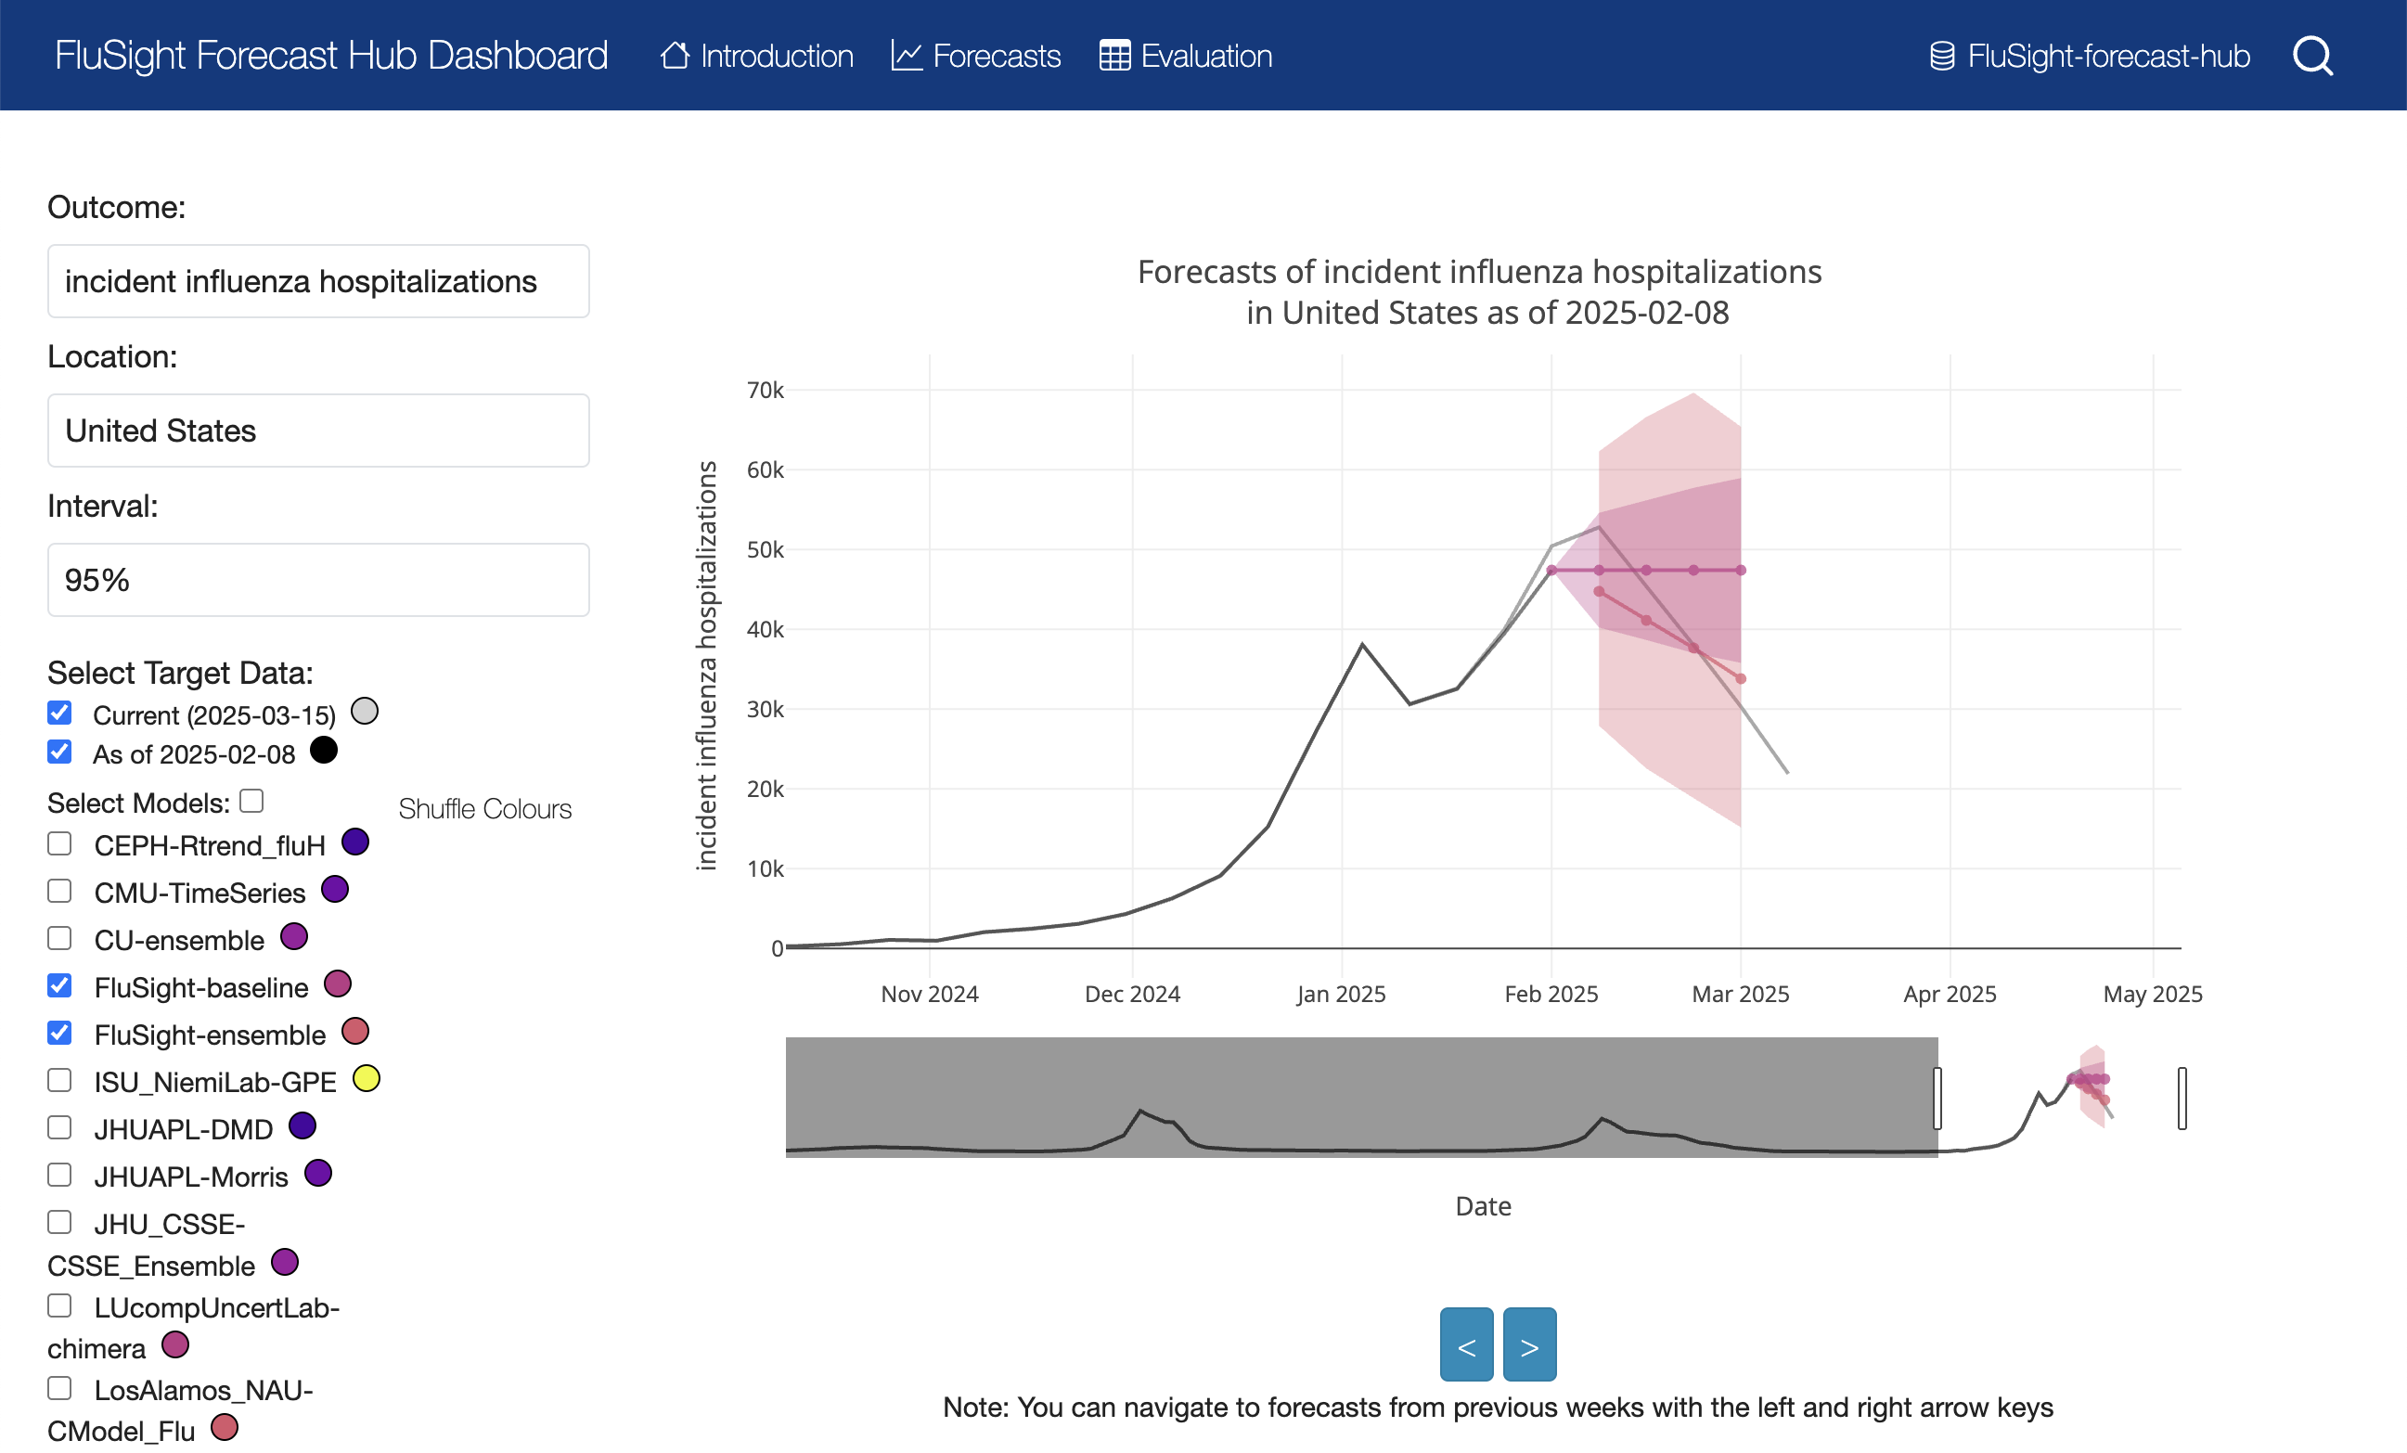The height and width of the screenshot is (1453, 2407).
Task: Click the FluSight Forecast Hub Dashboard title
Action: tap(331, 56)
